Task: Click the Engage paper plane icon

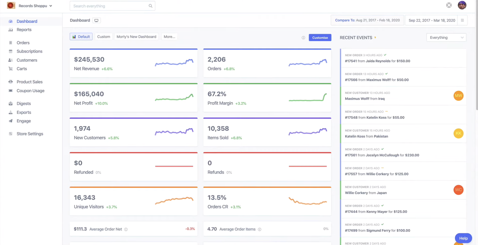Action: [11, 121]
